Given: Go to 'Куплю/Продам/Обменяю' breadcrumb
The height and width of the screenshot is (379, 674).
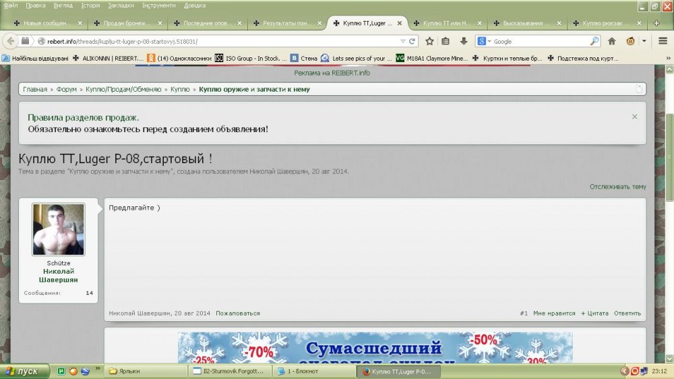Looking at the screenshot, I should (123, 89).
